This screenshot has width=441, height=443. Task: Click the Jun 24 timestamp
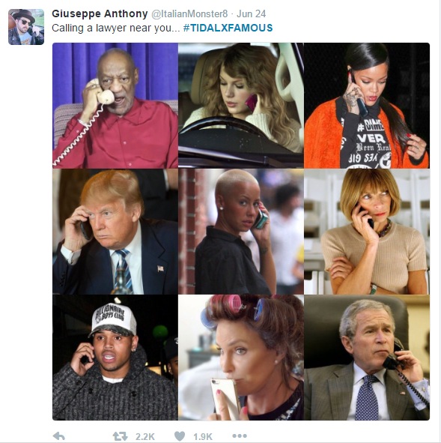[x=251, y=13]
